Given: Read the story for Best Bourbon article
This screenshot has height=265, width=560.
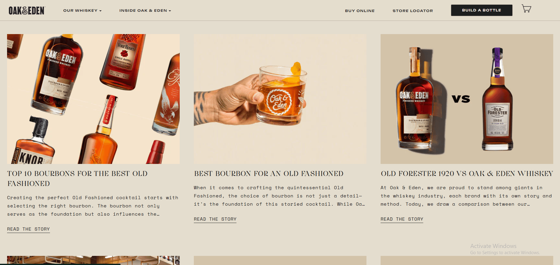Looking at the screenshot, I should [215, 219].
